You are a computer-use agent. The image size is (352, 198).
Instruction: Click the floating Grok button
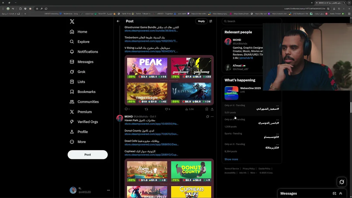click(x=342, y=182)
